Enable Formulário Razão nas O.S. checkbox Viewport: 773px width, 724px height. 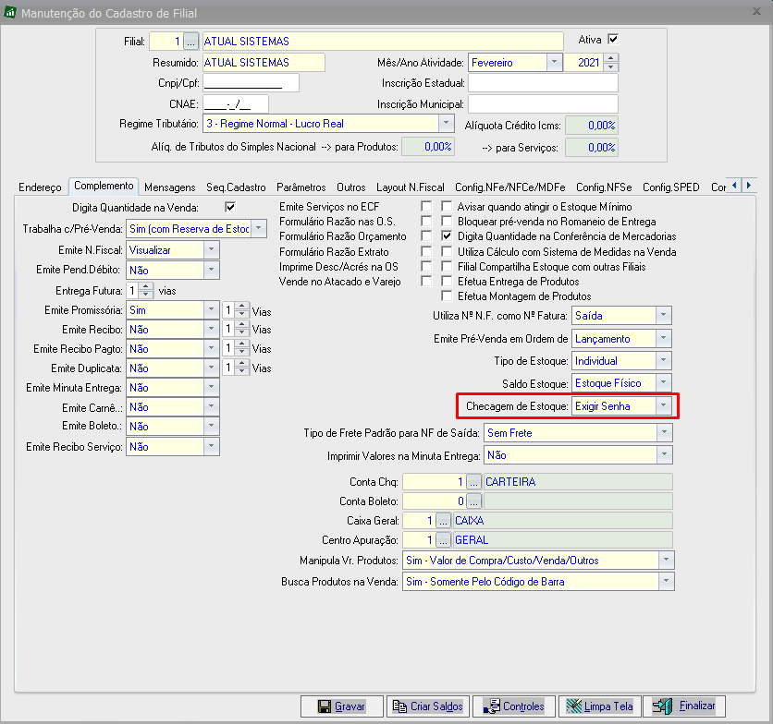[426, 221]
